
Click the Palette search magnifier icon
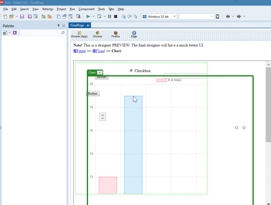click(x=63, y=33)
